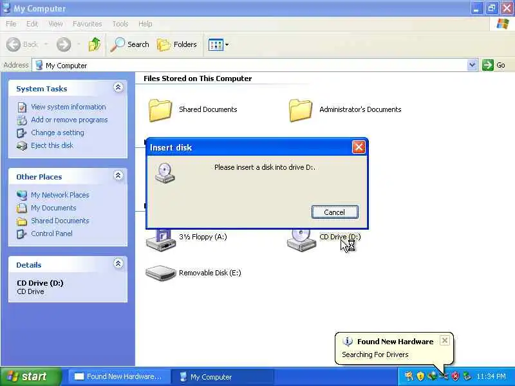This screenshot has width=515, height=386.
Task: Click View system information link
Action: [x=68, y=107]
